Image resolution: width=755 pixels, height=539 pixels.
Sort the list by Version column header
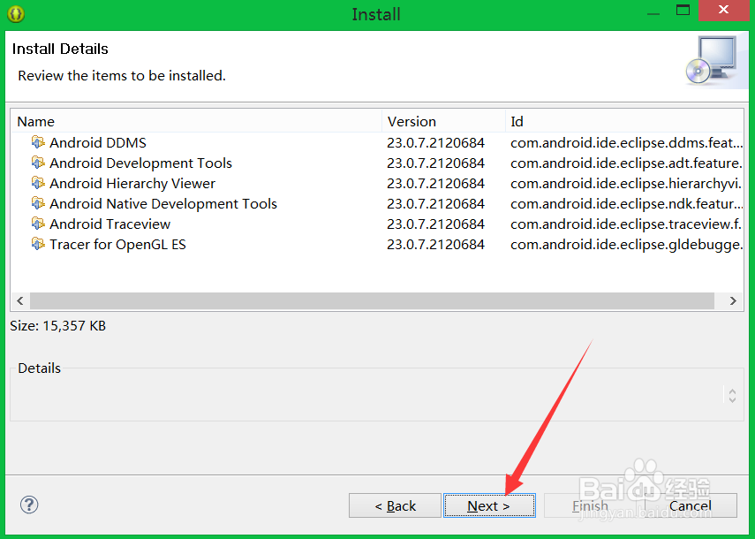click(443, 121)
